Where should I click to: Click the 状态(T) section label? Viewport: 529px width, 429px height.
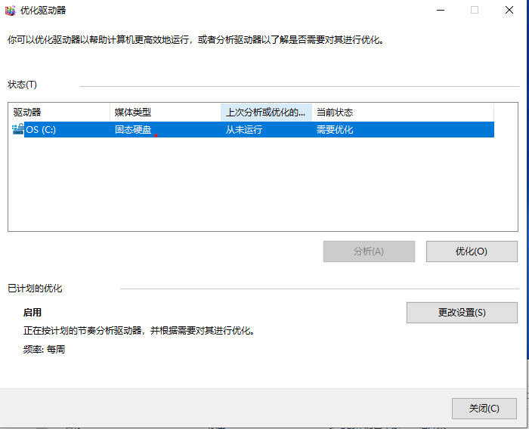[x=22, y=85]
